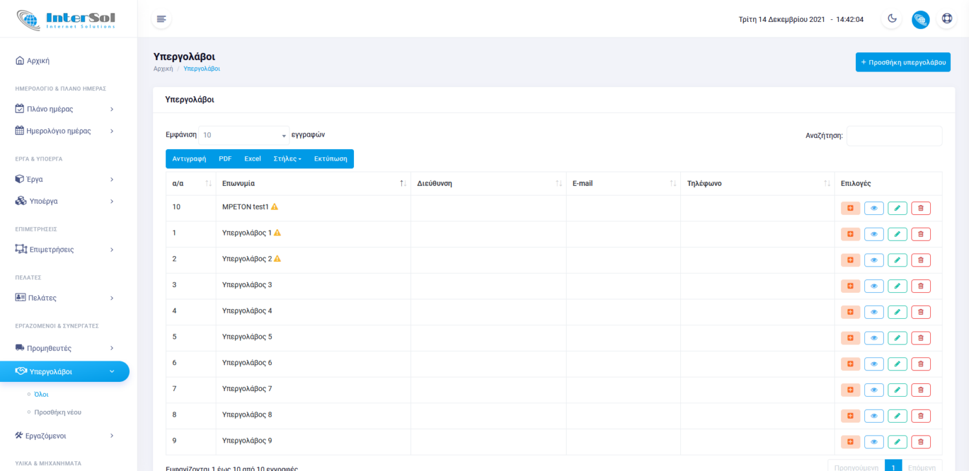The height and width of the screenshot is (471, 969).
Task: Toggle the sidebar with the hamburger icon
Action: click(x=161, y=19)
